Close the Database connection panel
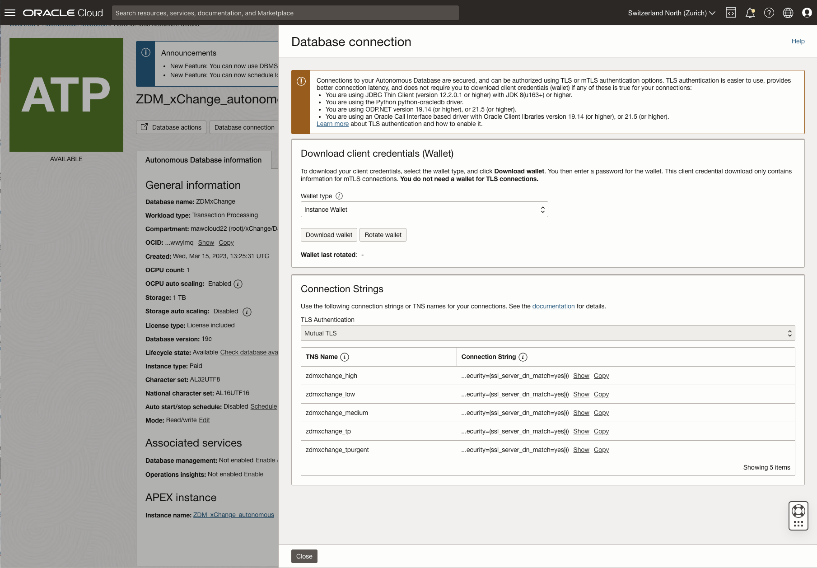Screen dimensions: 817x568 coord(304,556)
